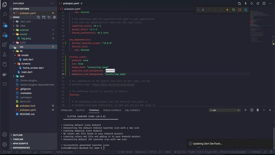Open the Testing flask icon
Viewport: 275px width, 155px height.
tap(5, 54)
